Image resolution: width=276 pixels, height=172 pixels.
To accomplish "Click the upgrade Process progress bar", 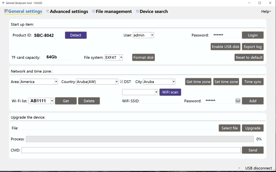I will click(140, 139).
